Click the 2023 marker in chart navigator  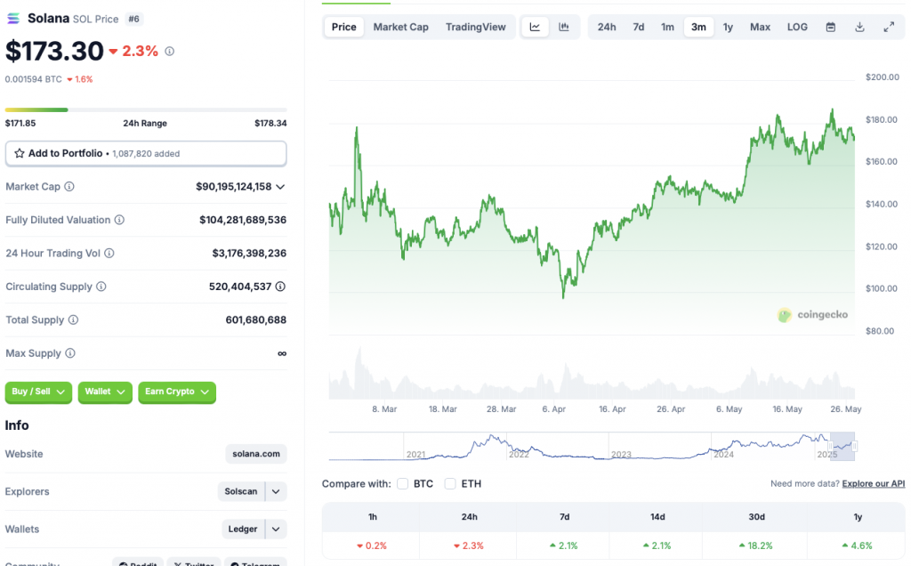621,455
